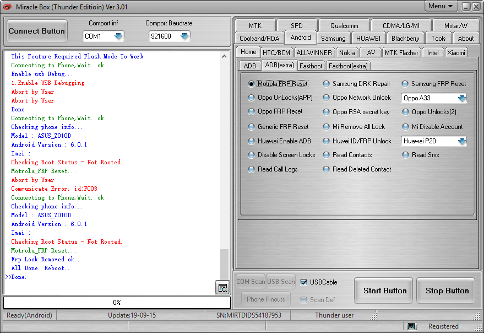Switch to HTC/BCM sub-tab
484x333 pixels.
(276, 52)
